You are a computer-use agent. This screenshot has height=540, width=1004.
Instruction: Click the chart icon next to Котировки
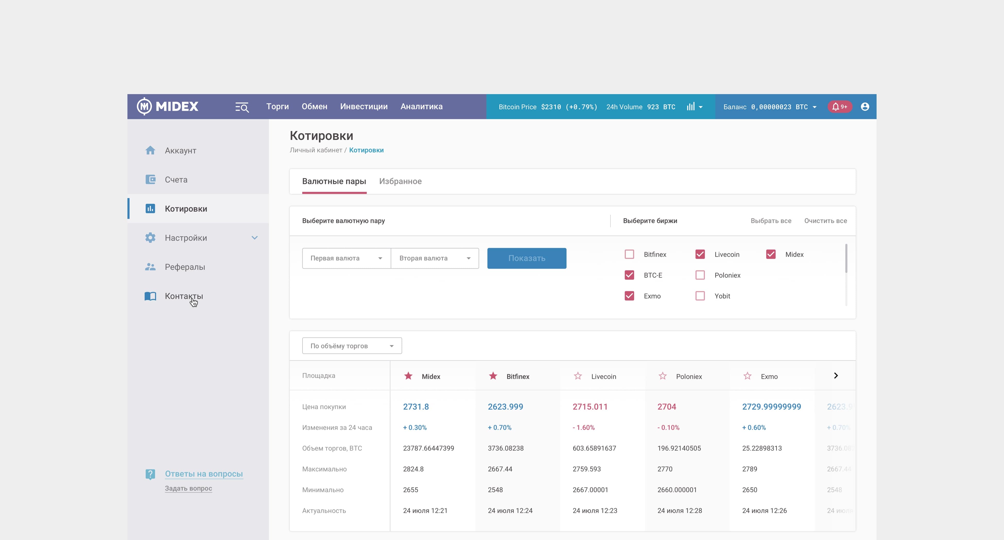click(x=150, y=209)
